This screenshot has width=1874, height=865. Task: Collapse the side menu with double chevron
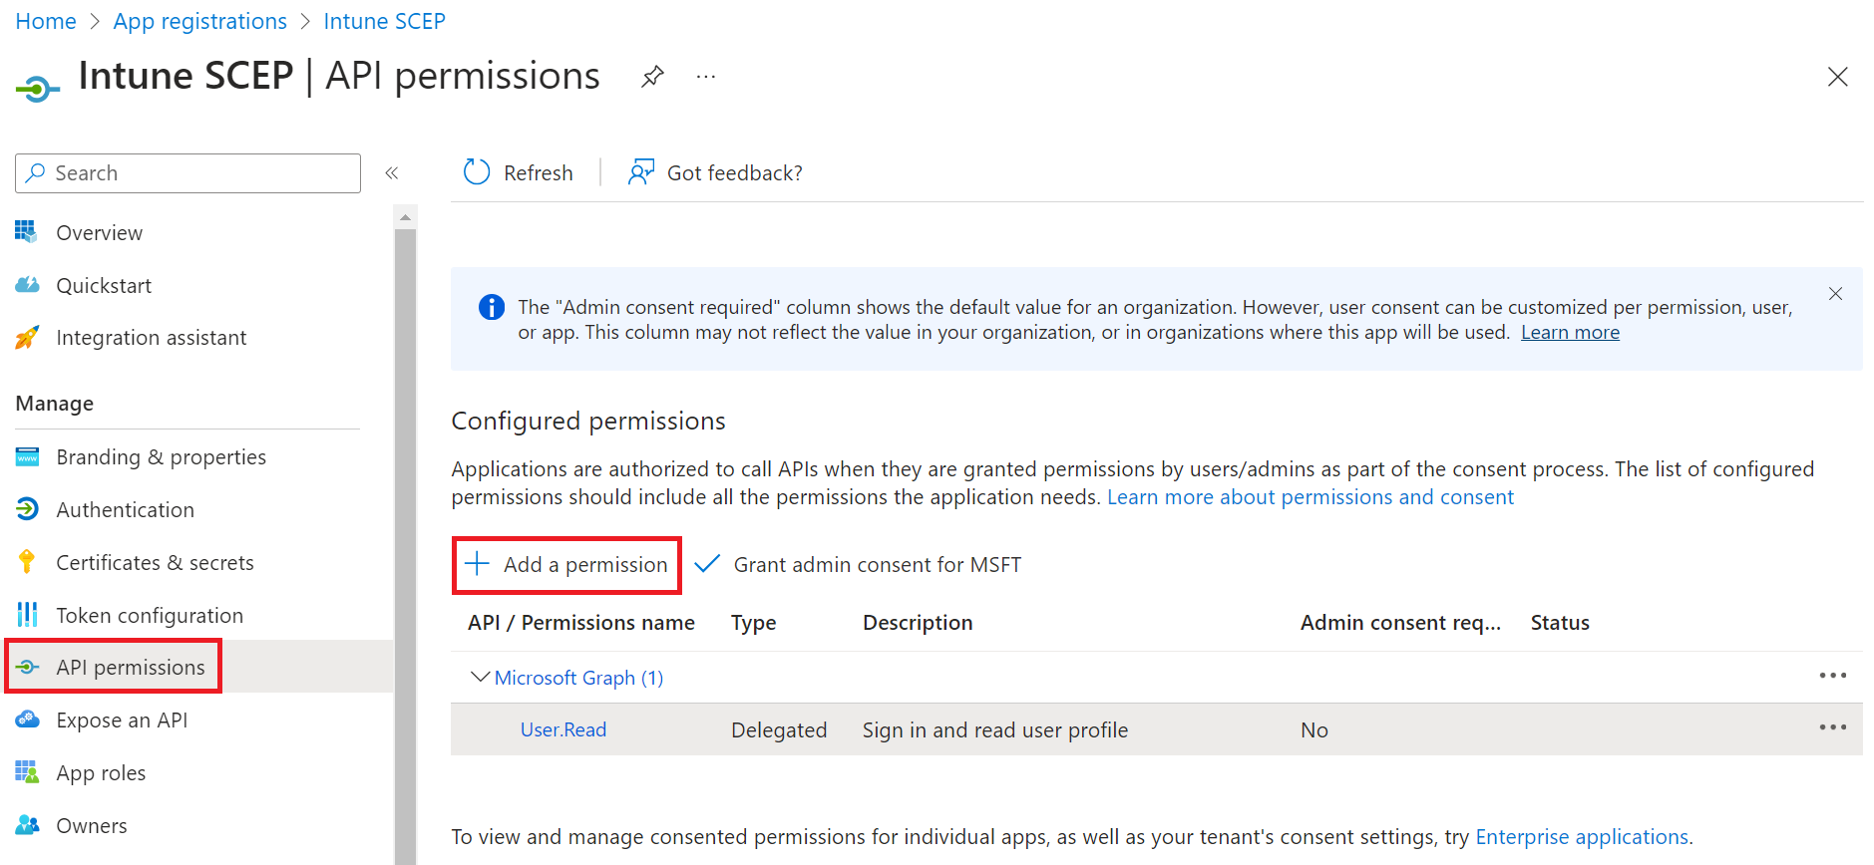tap(392, 173)
